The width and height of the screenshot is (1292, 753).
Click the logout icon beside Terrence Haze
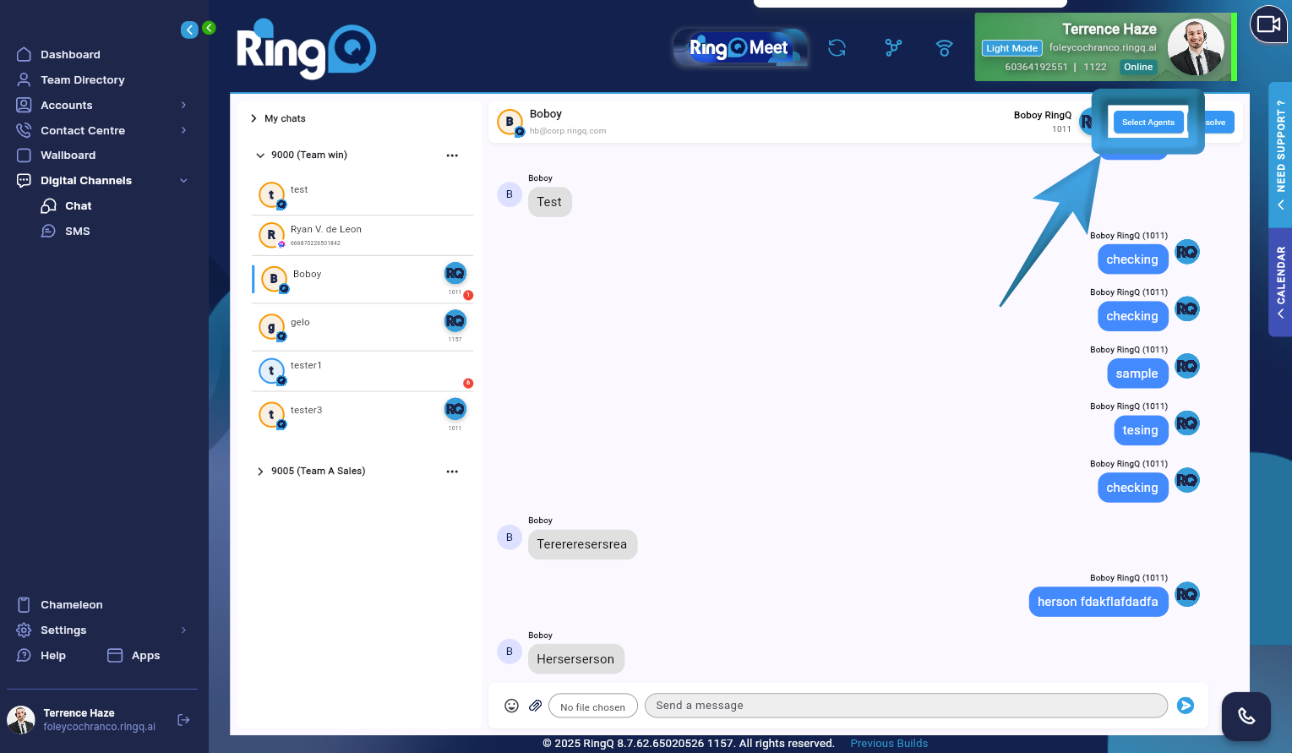click(183, 720)
